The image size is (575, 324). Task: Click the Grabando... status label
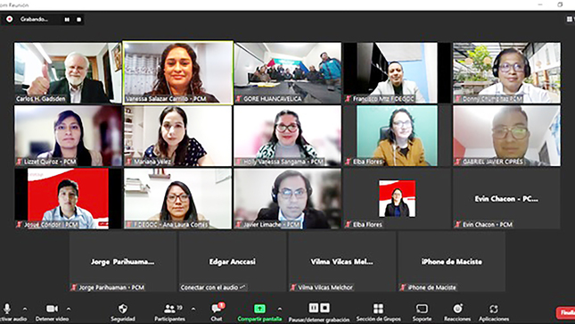point(34,19)
